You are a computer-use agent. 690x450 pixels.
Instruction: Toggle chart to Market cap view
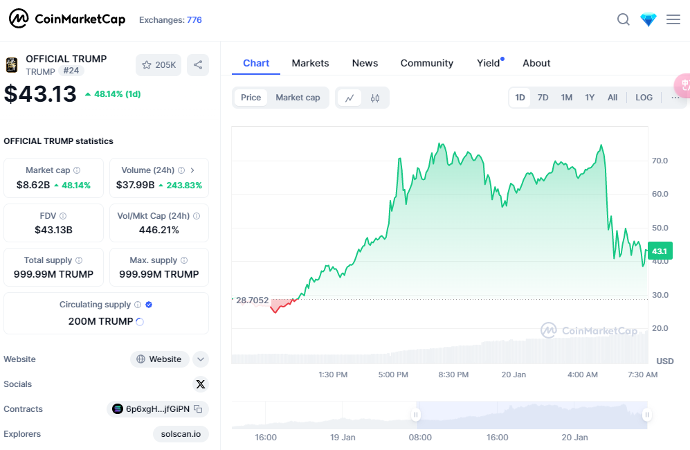pyautogui.click(x=298, y=98)
